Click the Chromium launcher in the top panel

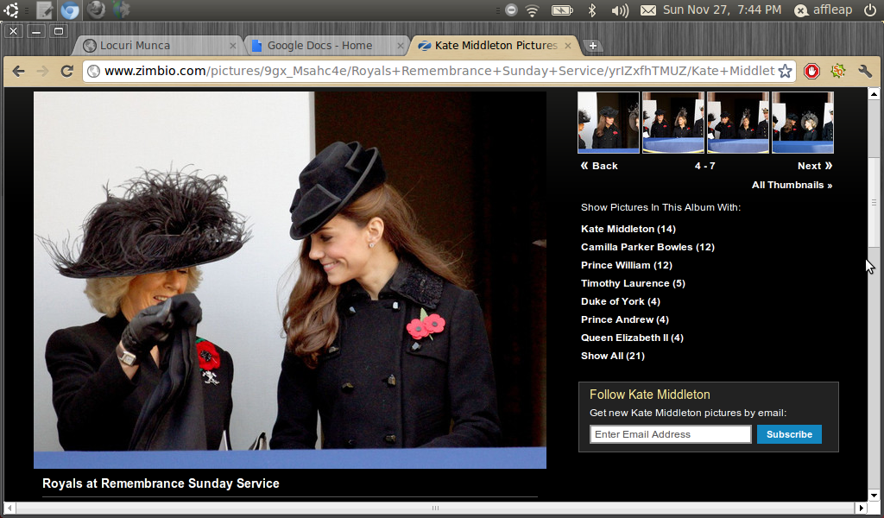[69, 9]
